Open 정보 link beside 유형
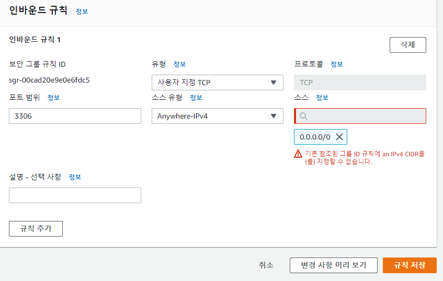 [x=179, y=64]
